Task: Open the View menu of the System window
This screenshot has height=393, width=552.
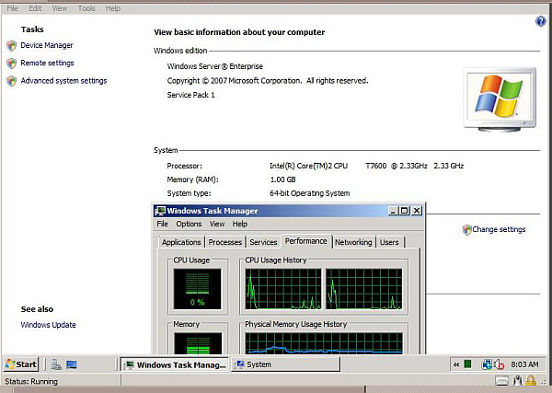Action: [60, 8]
